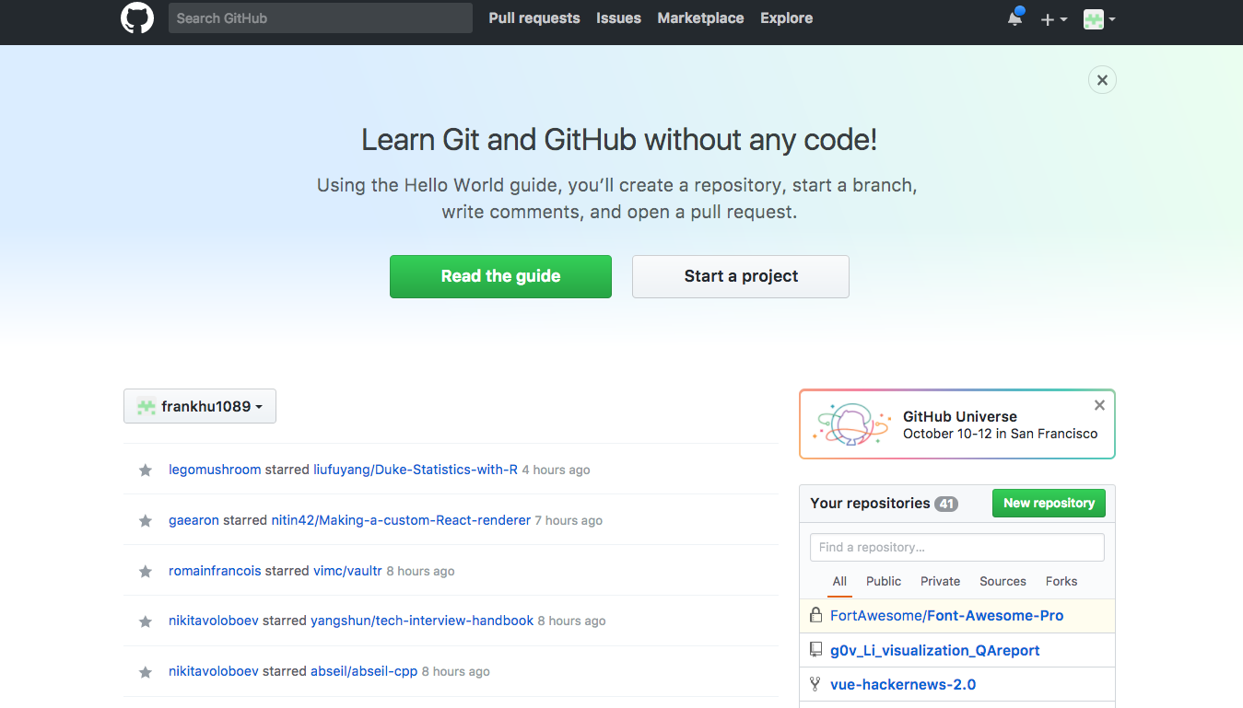Open gaearon's profile link

[193, 520]
